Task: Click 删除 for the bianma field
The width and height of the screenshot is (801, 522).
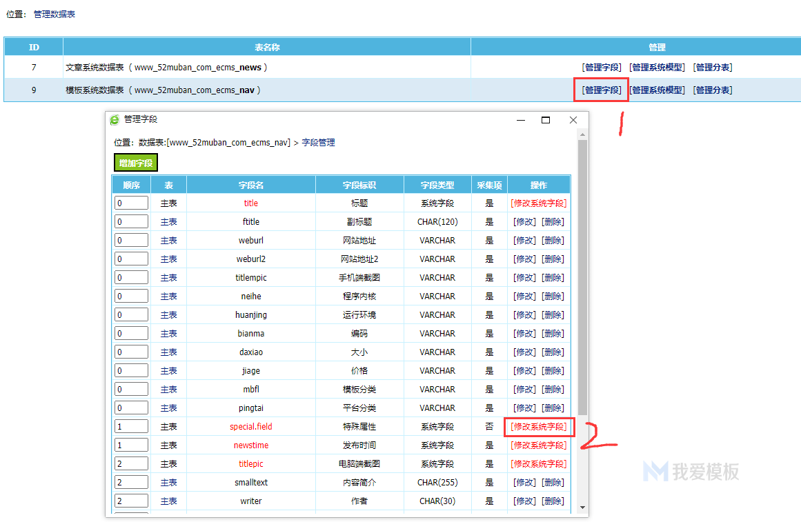Action: click(x=553, y=334)
